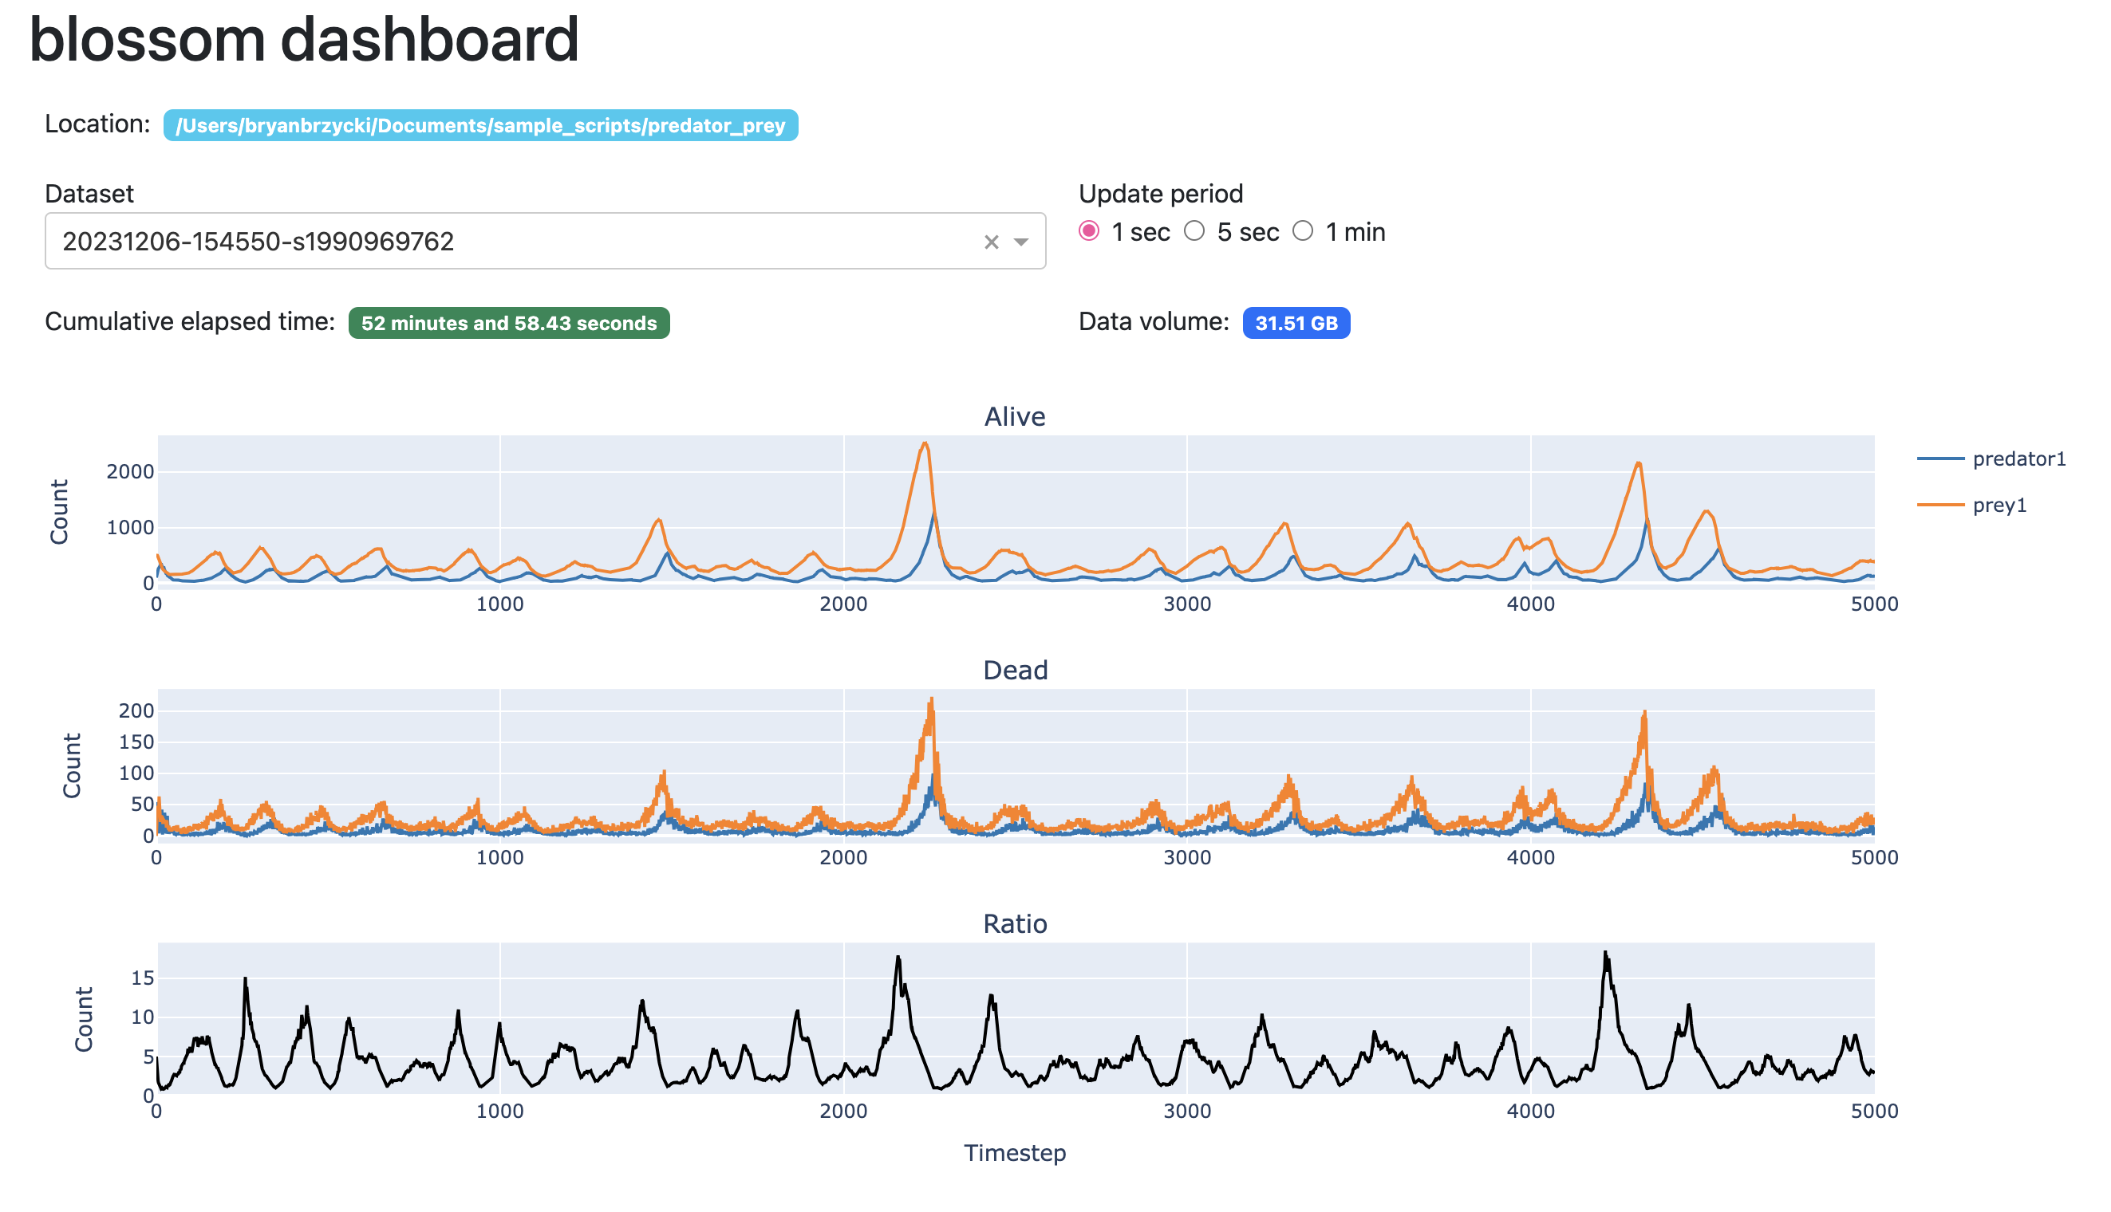
Task: Click the Ratio chart title
Action: (x=1014, y=924)
